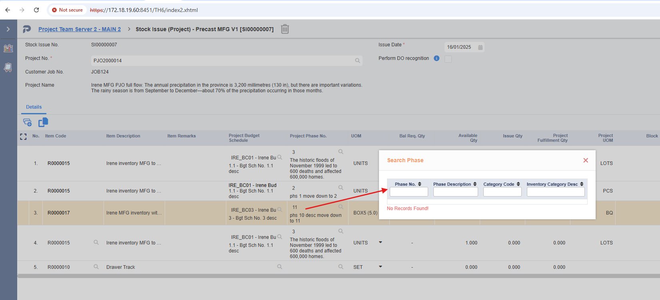Open Project Team Server 2 - MAIN 2 link
This screenshot has height=300, width=660.
pyautogui.click(x=80, y=29)
